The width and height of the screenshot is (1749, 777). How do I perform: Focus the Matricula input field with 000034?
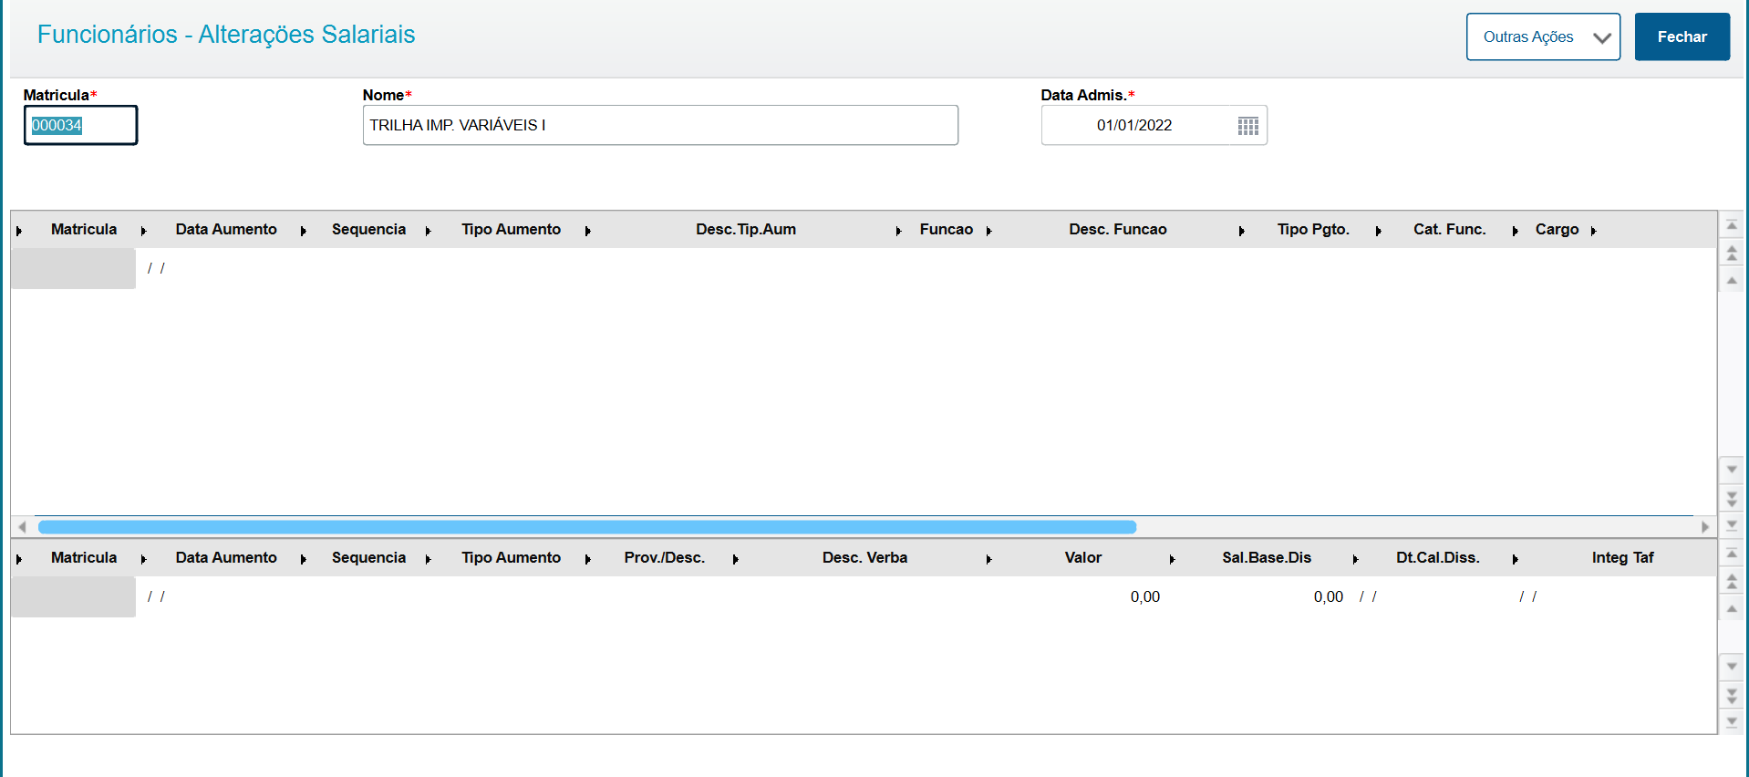[80, 125]
